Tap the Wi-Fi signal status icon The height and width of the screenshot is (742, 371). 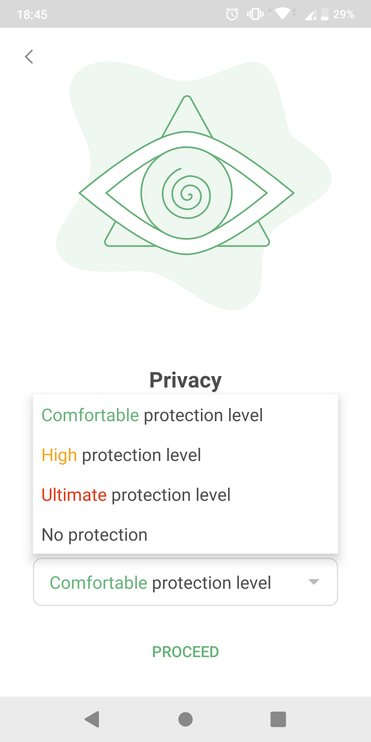coord(282,14)
